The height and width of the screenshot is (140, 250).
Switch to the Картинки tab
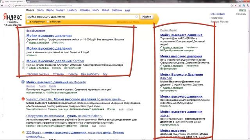click(117, 10)
